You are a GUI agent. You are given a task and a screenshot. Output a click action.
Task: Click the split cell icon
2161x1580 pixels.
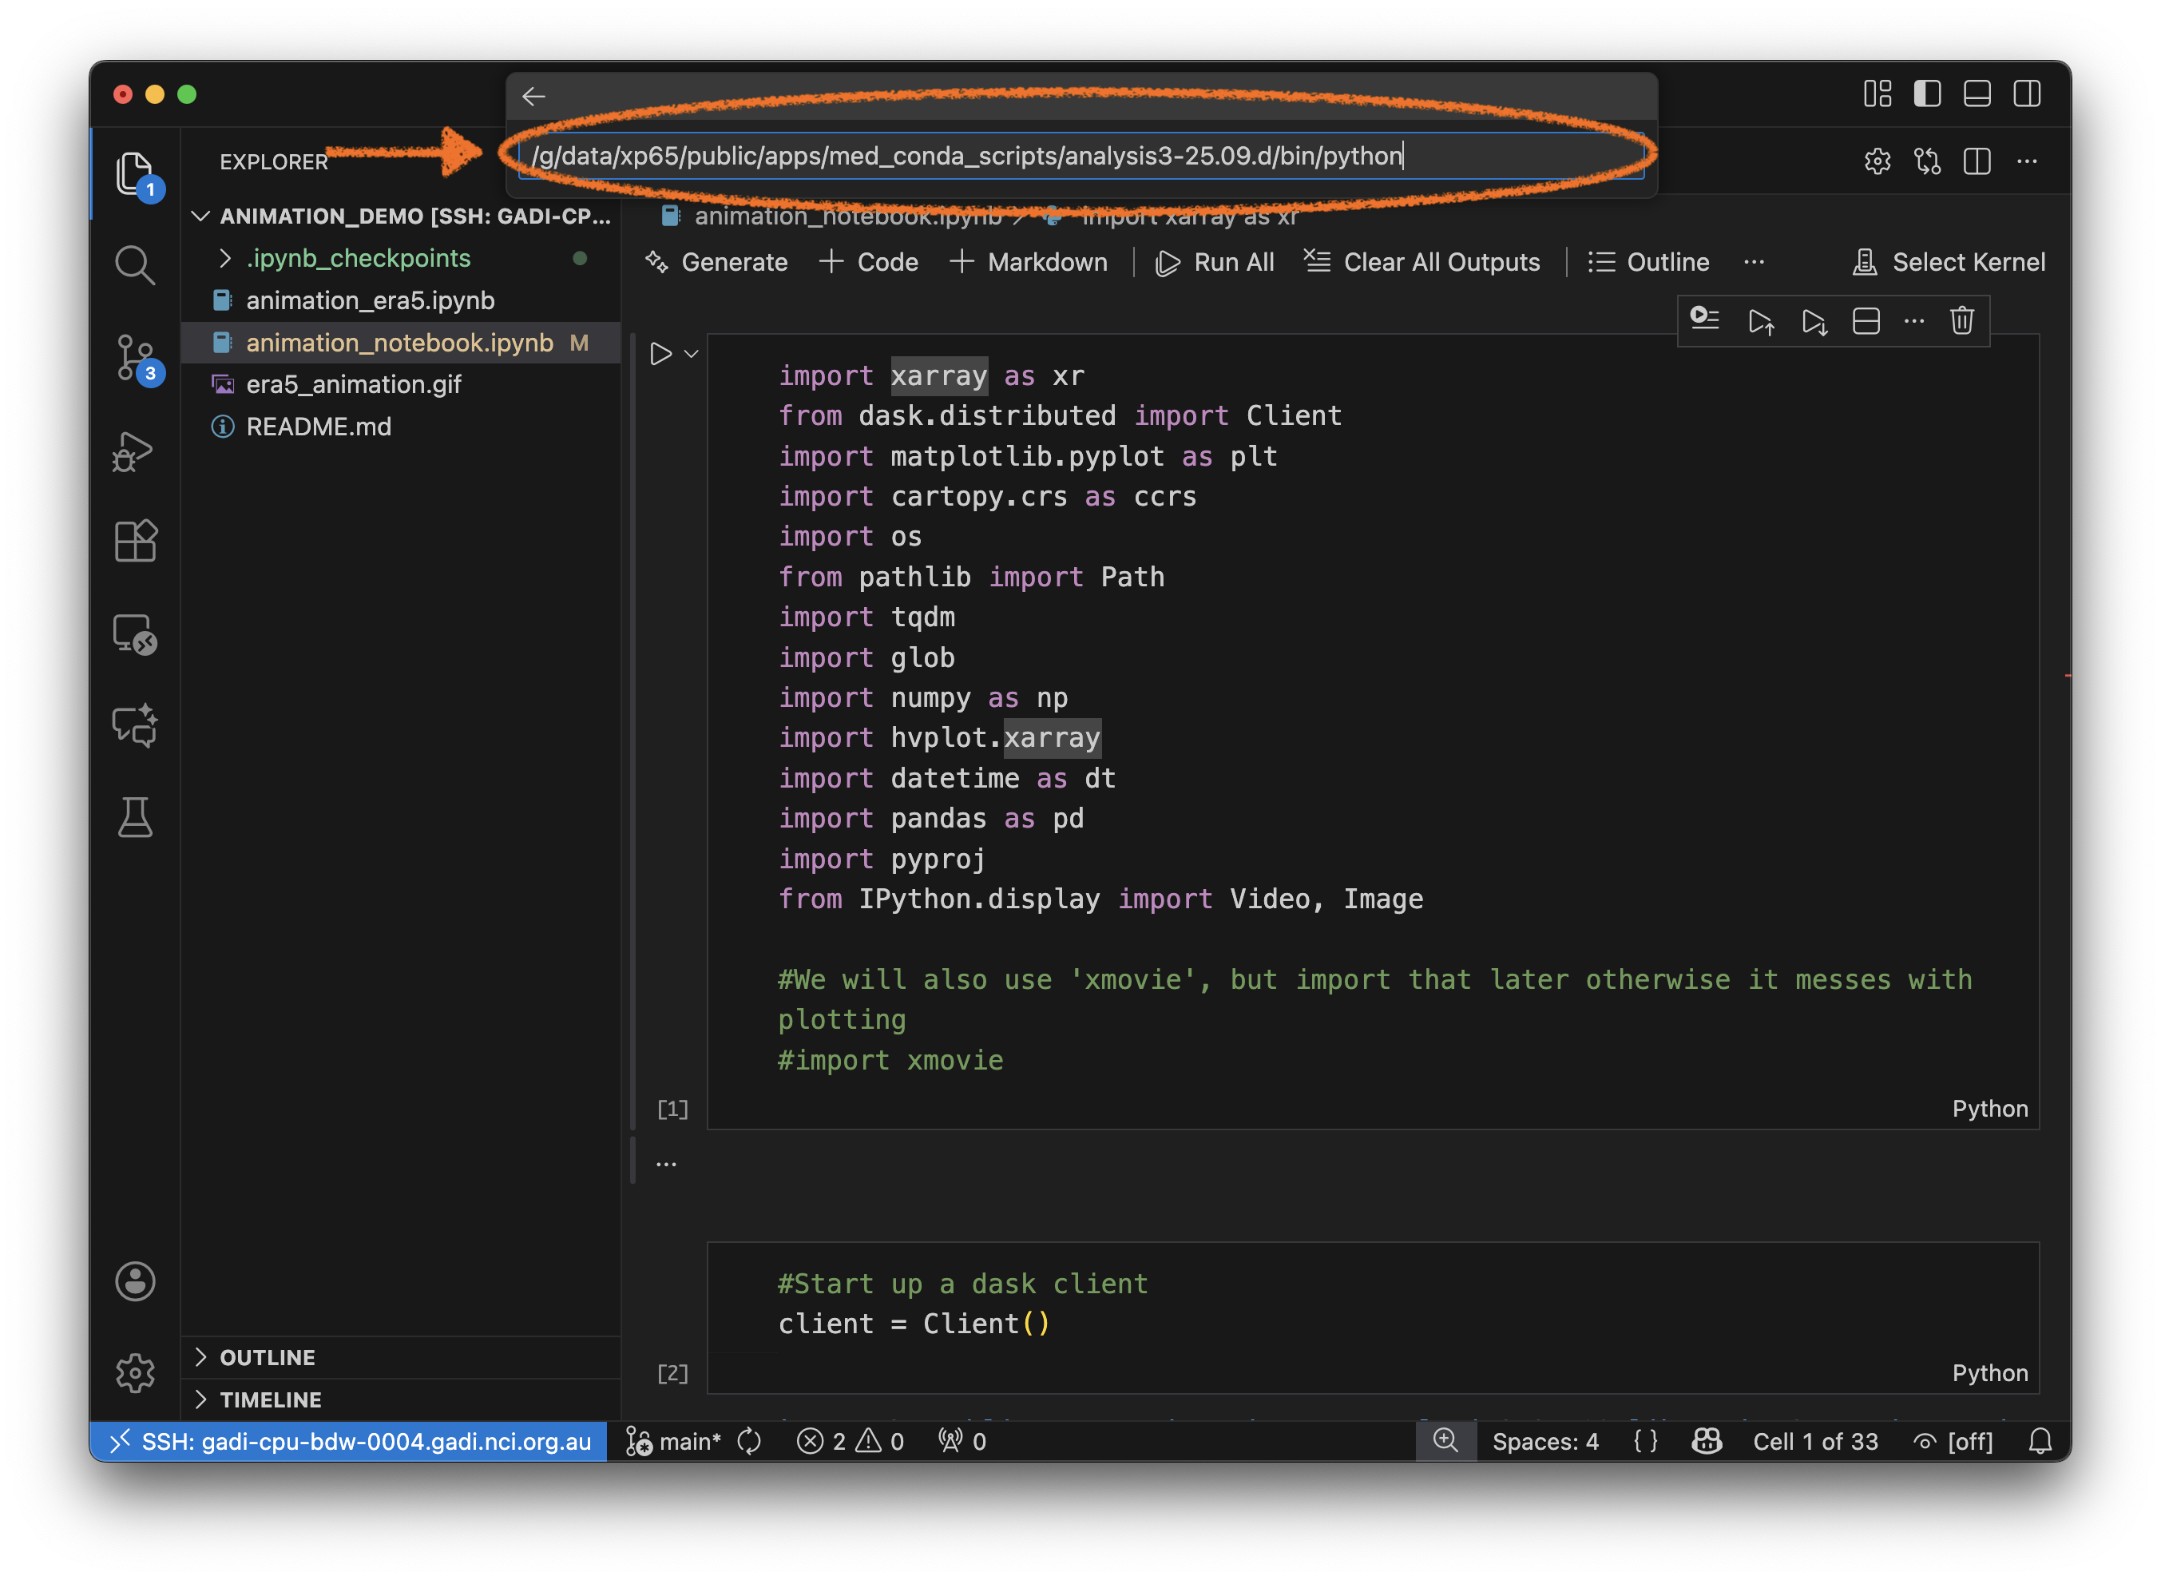click(x=1866, y=320)
